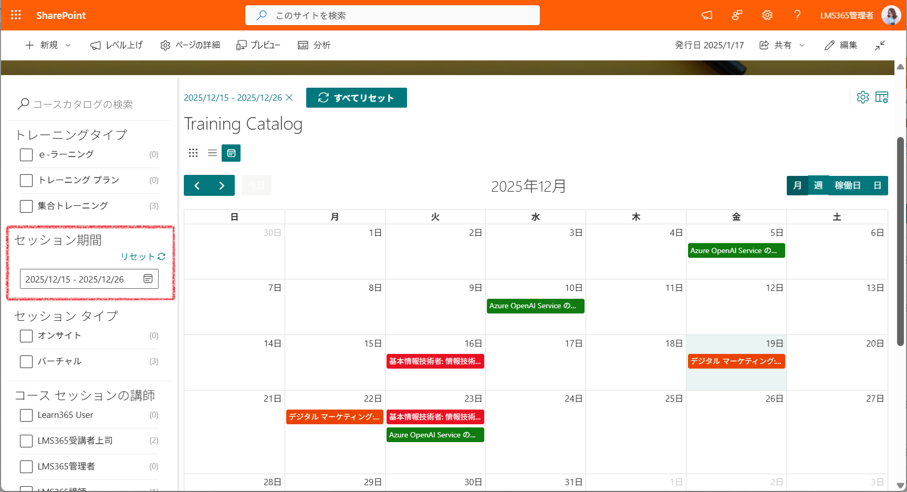Viewport: 907px width, 492px height.
Task: Check the LMS365管理者 instructor checkbox
Action: click(x=26, y=466)
